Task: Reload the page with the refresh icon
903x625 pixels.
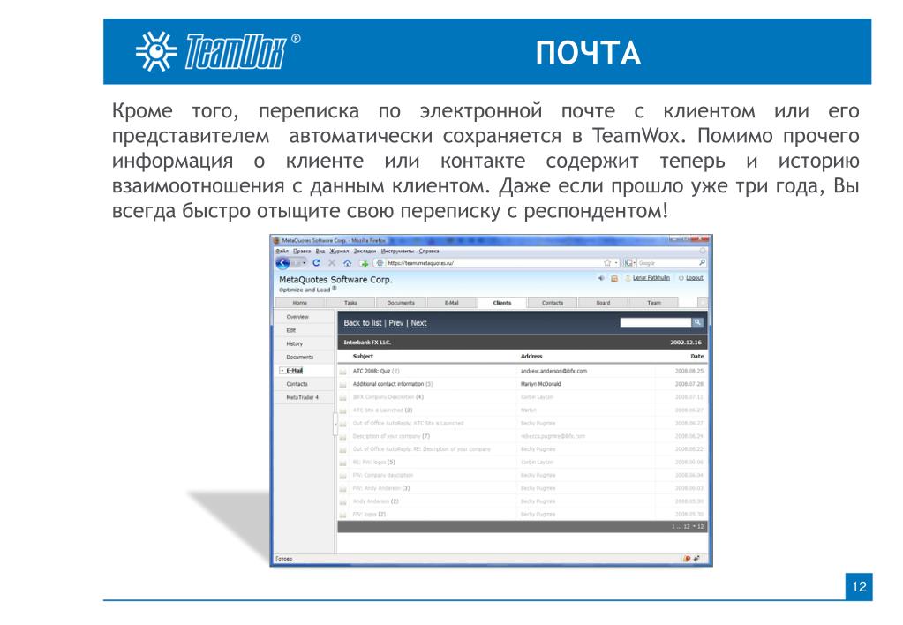Action: [316, 263]
